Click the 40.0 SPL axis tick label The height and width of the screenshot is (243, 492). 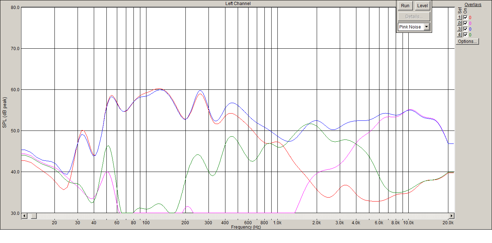(14, 172)
